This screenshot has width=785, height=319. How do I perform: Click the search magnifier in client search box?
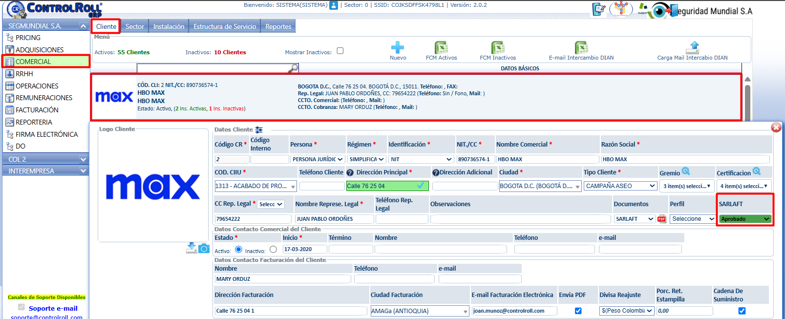pyautogui.click(x=293, y=68)
